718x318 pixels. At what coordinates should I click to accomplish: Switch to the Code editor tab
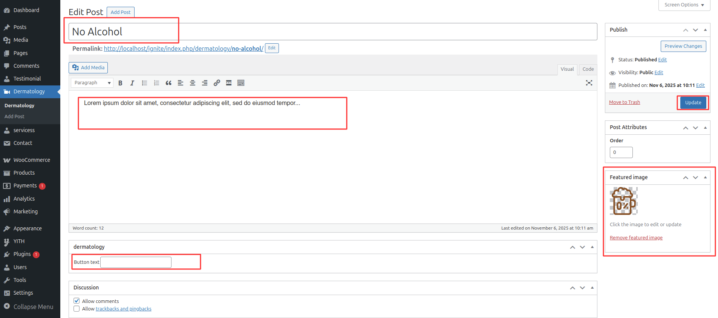point(588,69)
